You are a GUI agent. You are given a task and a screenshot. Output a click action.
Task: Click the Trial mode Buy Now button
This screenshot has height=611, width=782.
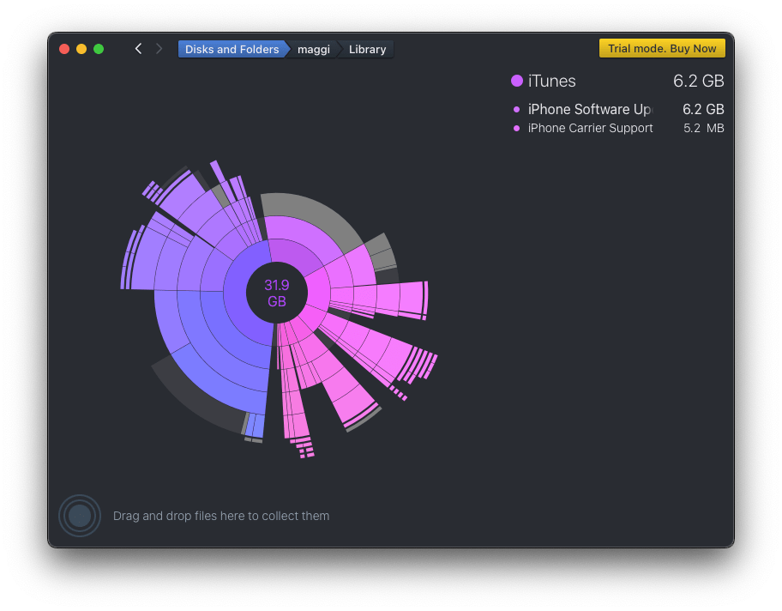(x=662, y=49)
